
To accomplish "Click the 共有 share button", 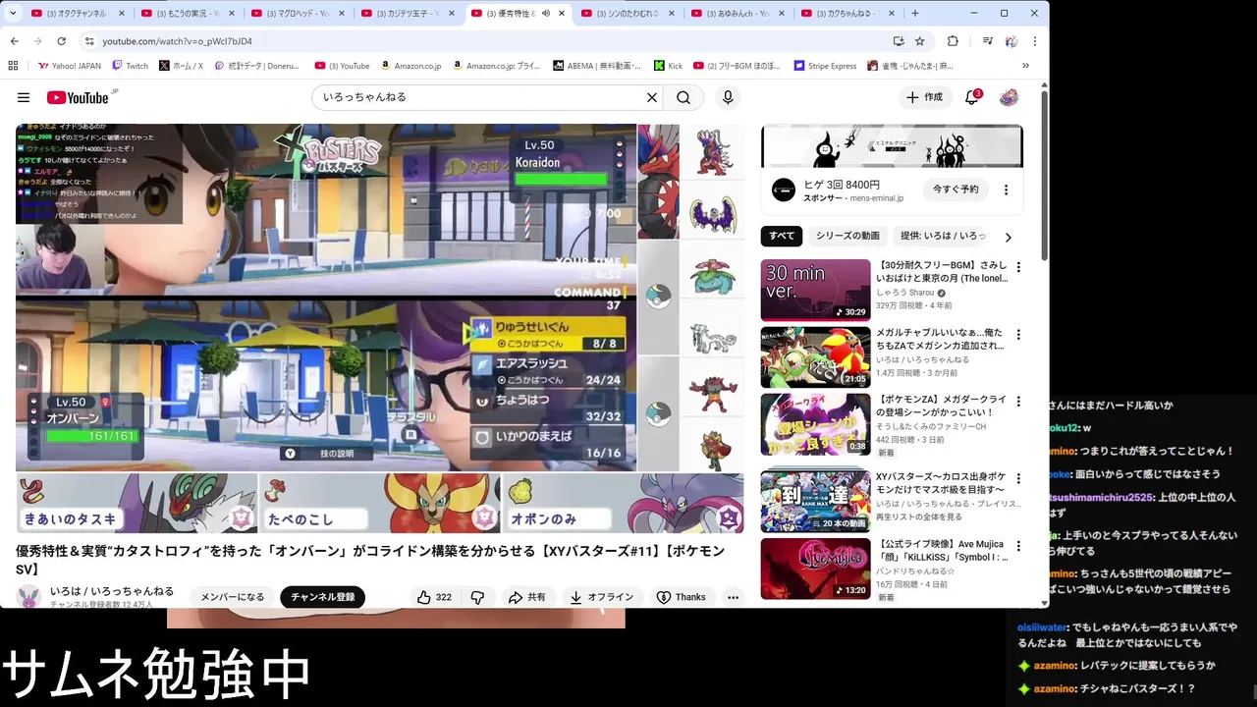I will pyautogui.click(x=527, y=597).
